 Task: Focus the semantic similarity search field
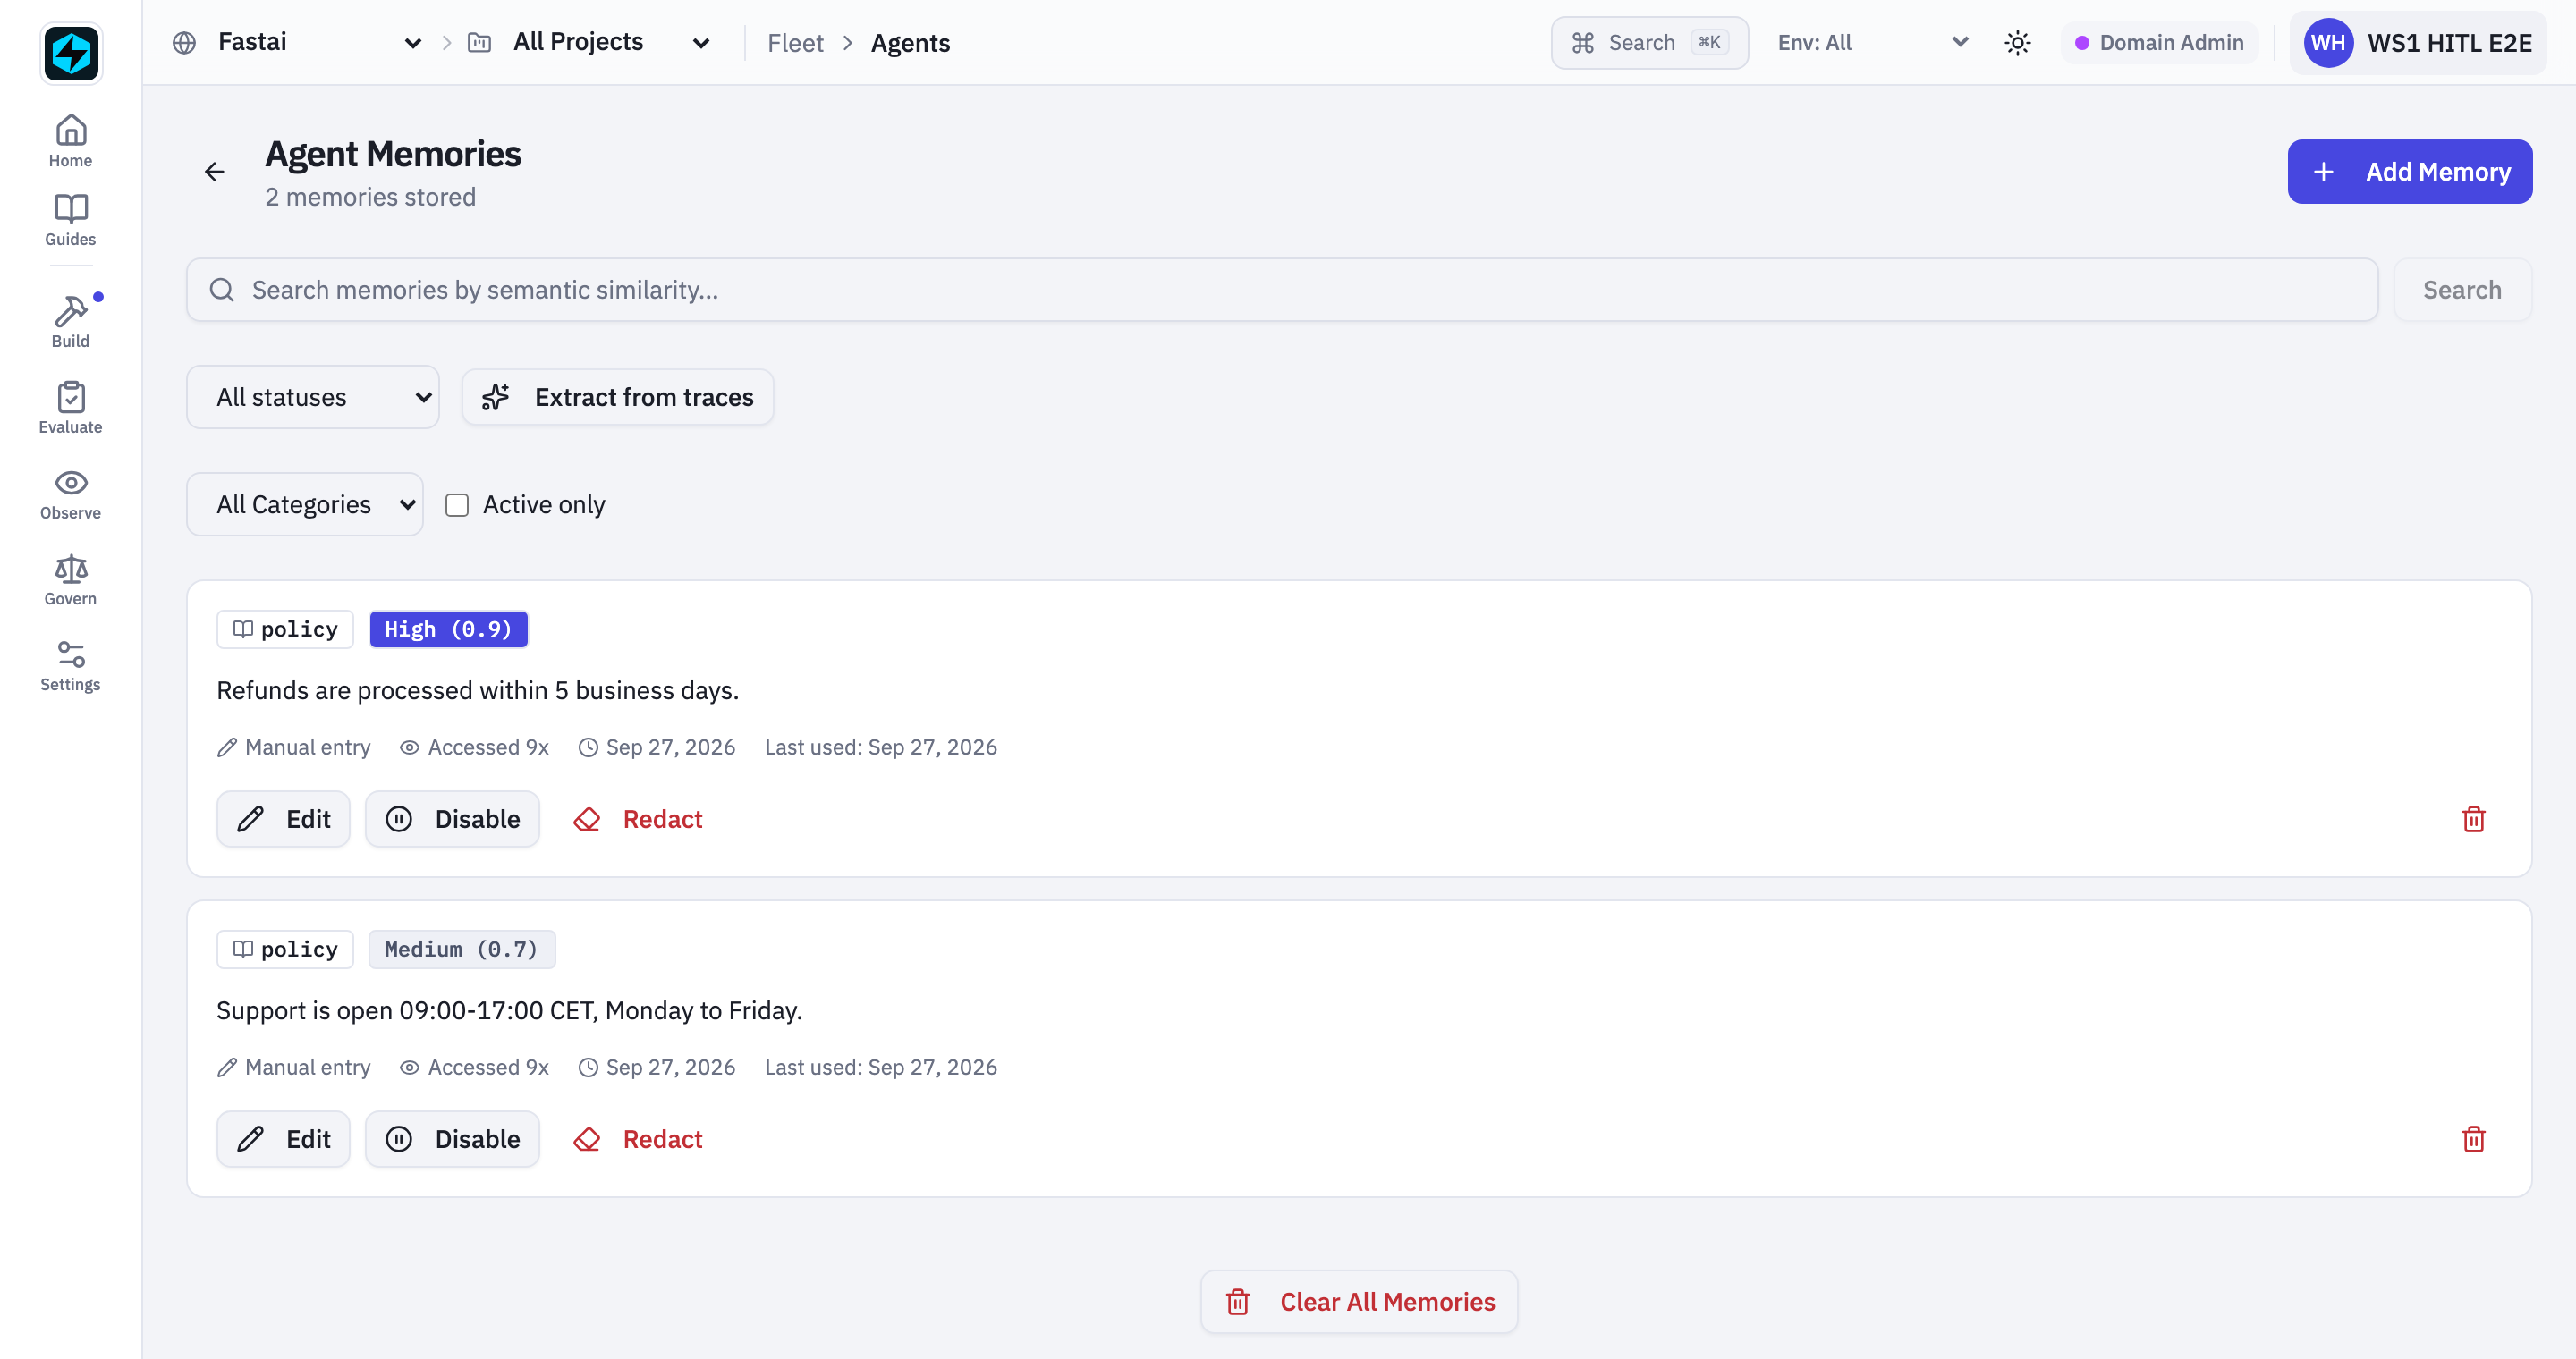1282,290
